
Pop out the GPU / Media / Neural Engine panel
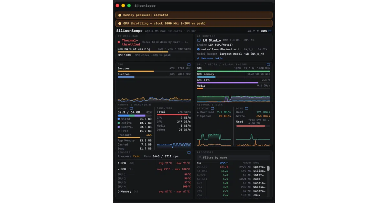(268, 64)
